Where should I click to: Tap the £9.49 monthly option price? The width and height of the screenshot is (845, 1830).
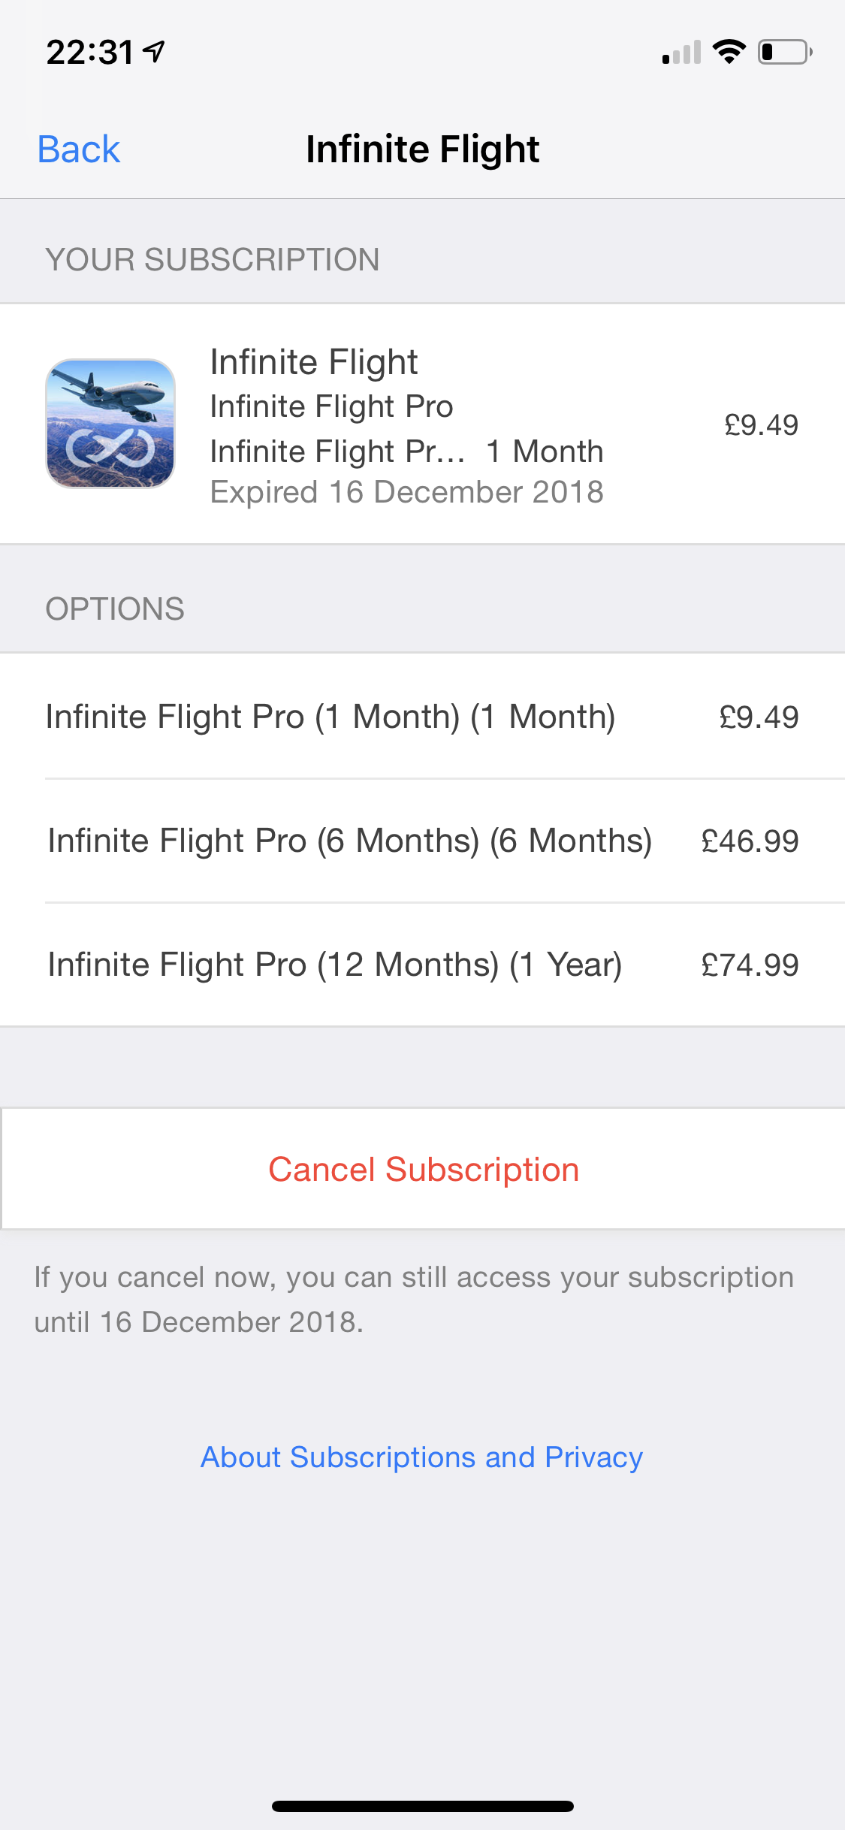[759, 717]
